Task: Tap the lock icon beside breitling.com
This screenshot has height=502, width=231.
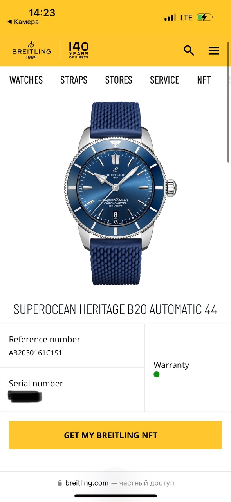Action: tap(60, 483)
